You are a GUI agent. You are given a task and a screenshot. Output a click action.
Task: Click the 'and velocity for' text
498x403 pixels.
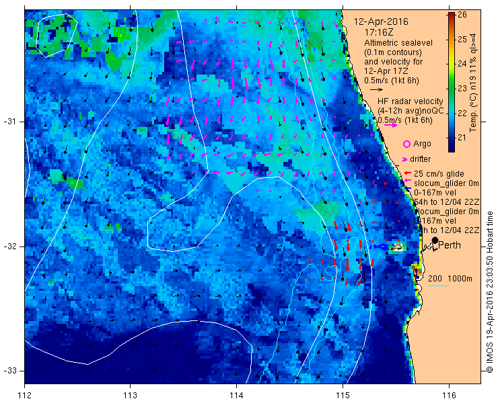(x=394, y=61)
